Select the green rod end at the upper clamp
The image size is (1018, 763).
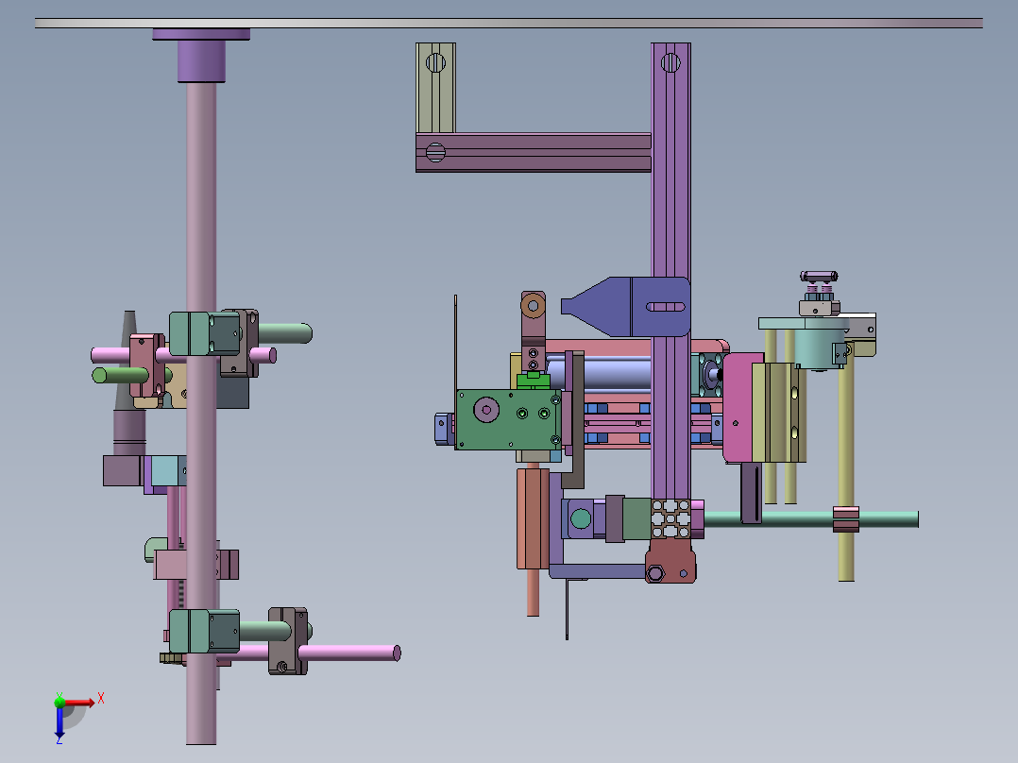point(285,333)
